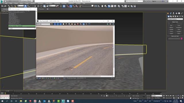This screenshot has height=103, width=184.
Task: Select the Select and Move tool
Action: pyautogui.click(x=38, y=6)
